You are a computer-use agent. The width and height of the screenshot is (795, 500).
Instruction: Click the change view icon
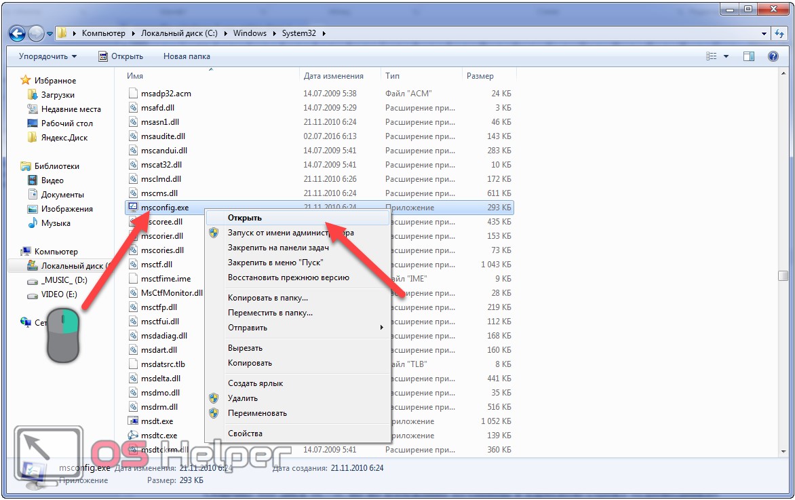[x=712, y=56]
